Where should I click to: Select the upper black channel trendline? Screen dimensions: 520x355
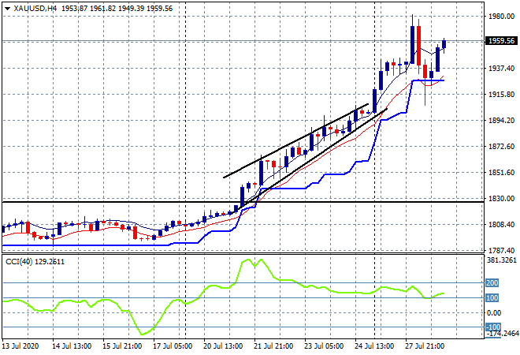[x=295, y=141]
